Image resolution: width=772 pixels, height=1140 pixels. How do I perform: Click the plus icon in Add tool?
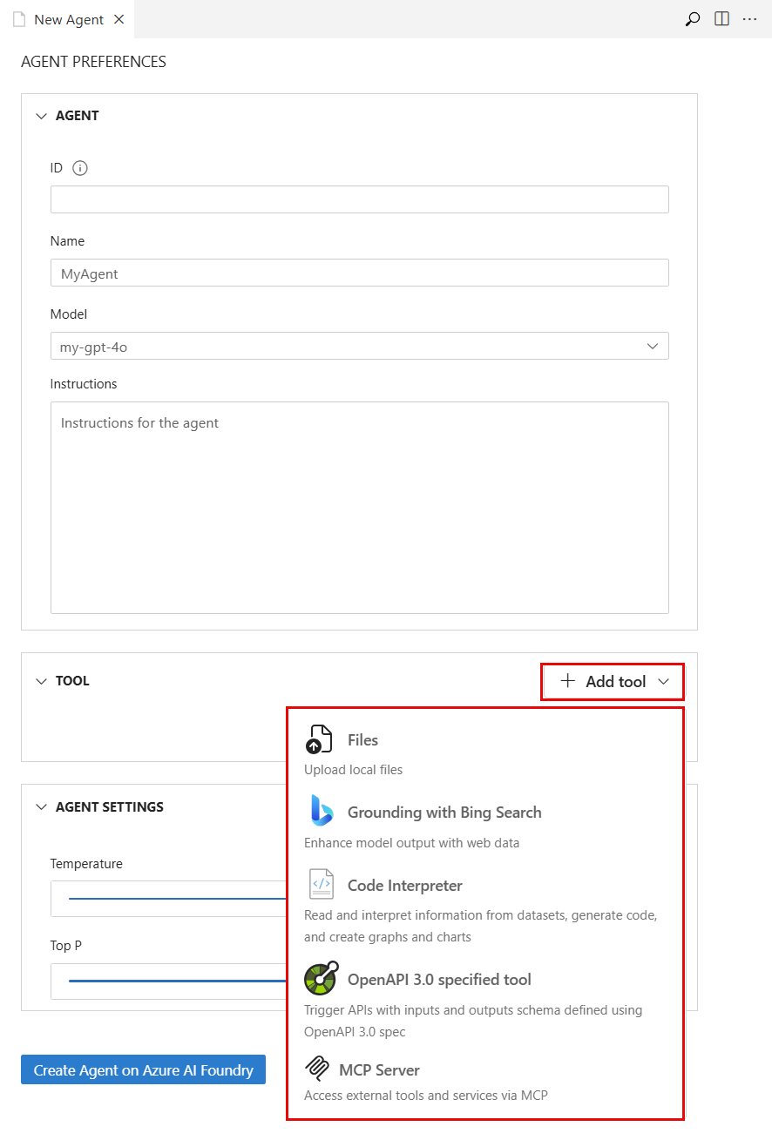(x=567, y=681)
